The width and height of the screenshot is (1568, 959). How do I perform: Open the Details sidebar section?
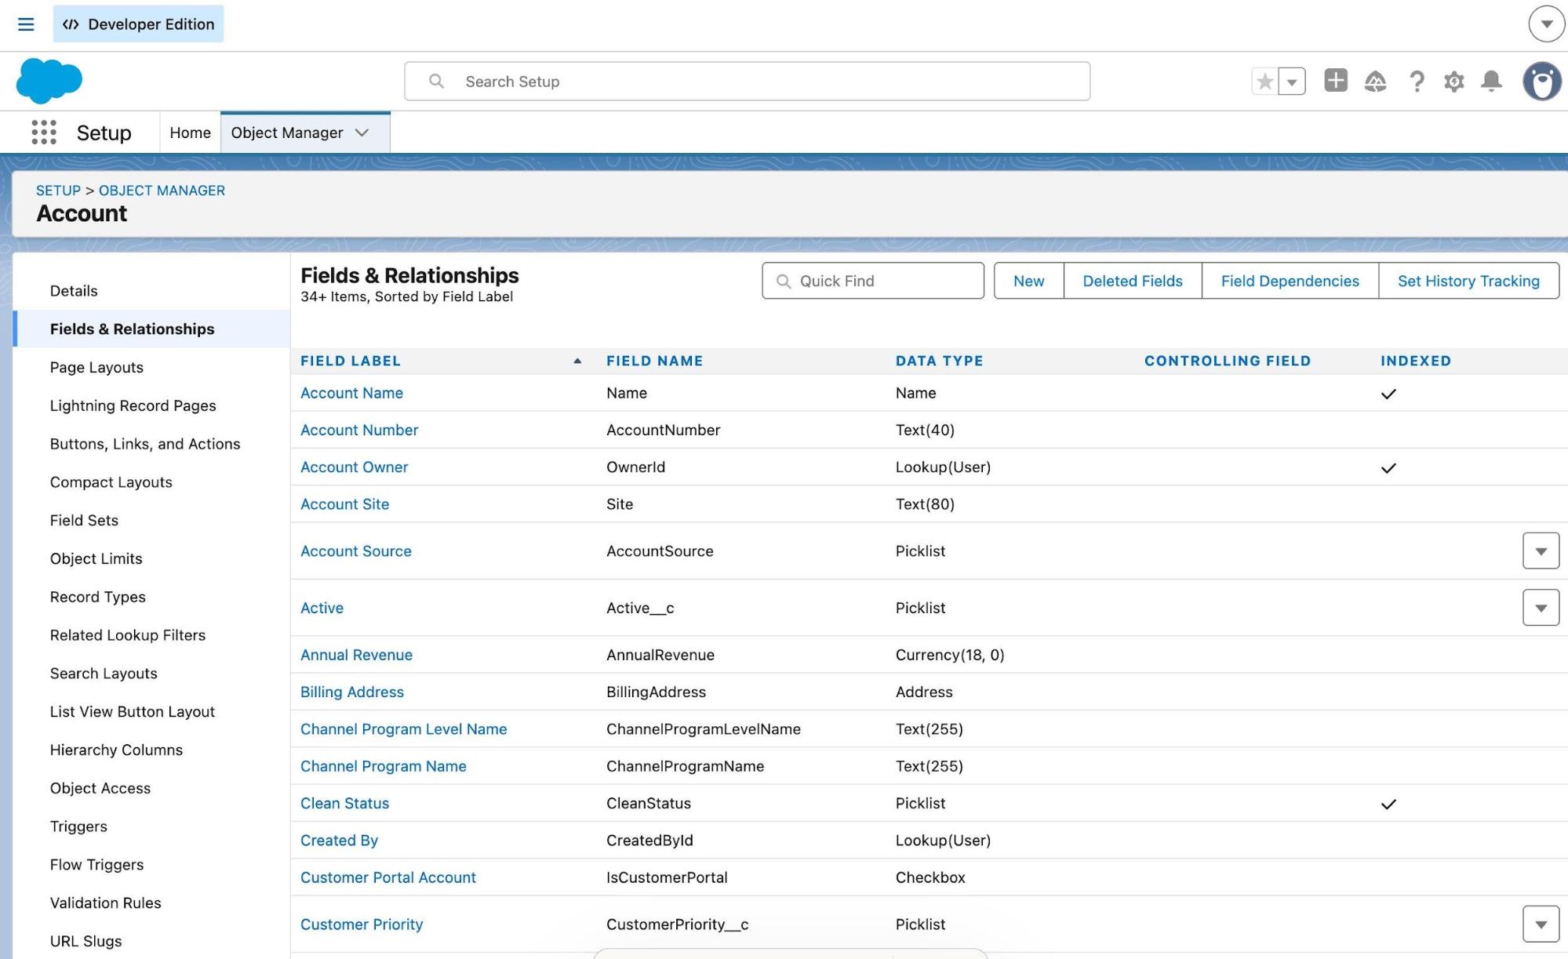[74, 291]
